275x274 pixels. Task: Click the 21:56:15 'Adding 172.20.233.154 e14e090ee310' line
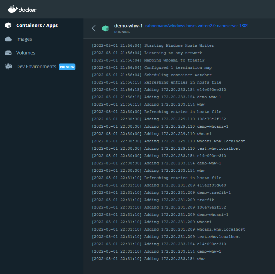(159, 90)
